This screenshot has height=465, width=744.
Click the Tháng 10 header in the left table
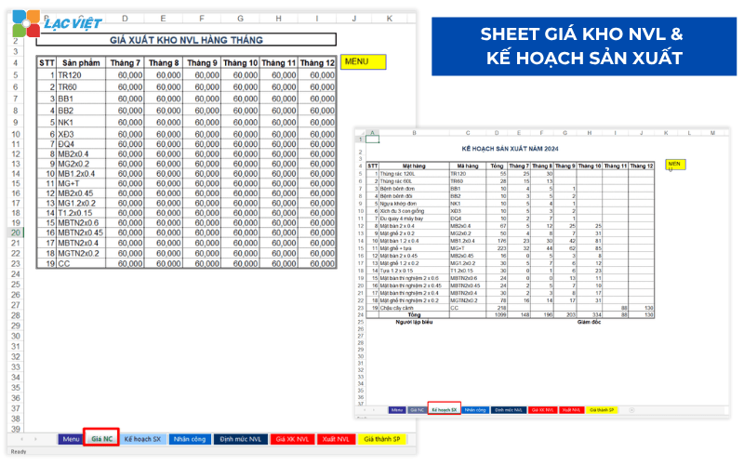point(240,62)
